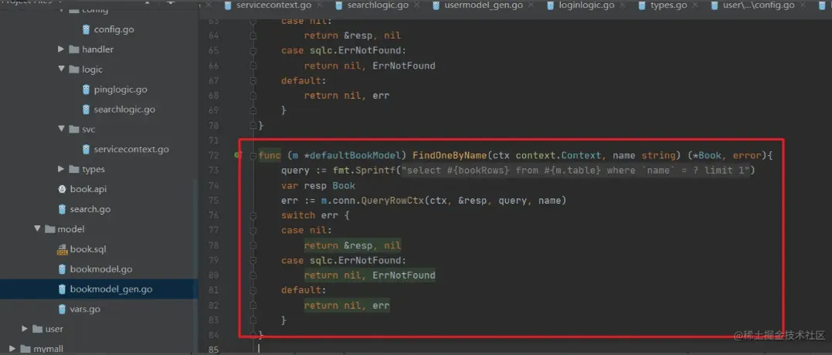Click 'case sqlc.ErrNotFound:' on line 65

tap(343, 50)
